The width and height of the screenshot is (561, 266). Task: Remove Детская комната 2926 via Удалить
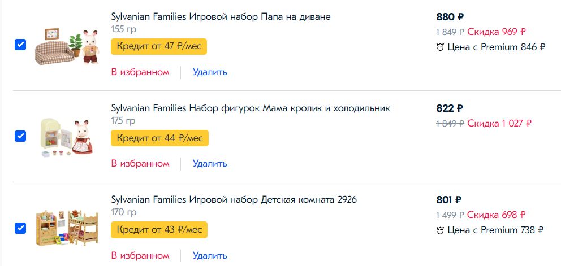[210, 255]
